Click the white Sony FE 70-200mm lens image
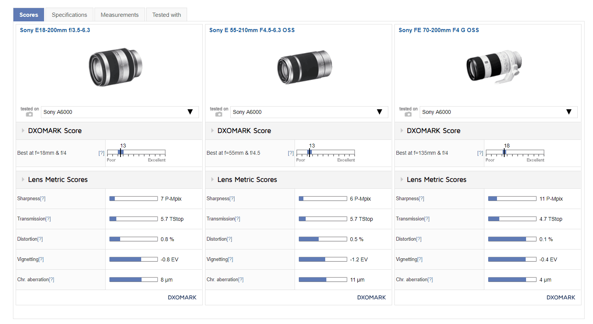 (494, 67)
